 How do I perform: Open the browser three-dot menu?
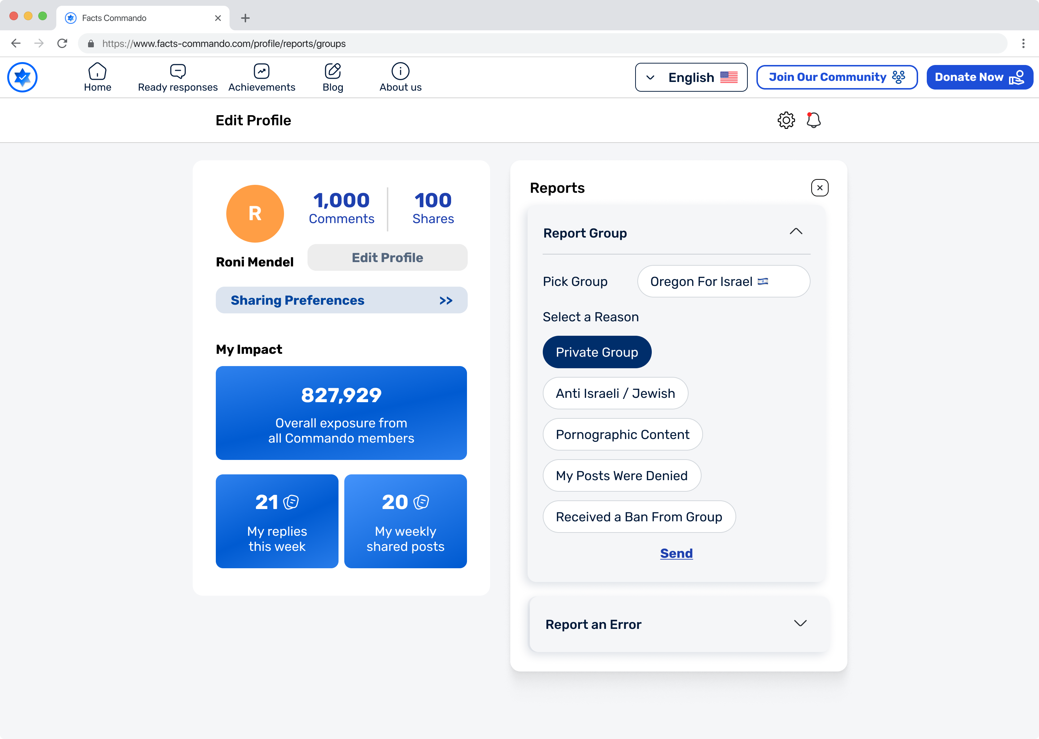(x=1023, y=43)
